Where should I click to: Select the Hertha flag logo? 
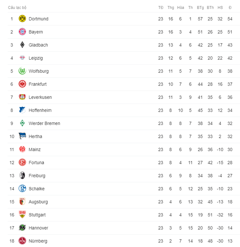(22, 136)
